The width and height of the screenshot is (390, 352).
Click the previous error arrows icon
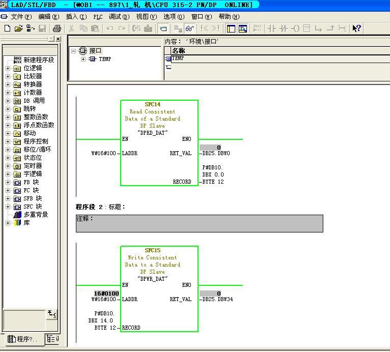pos(205,28)
